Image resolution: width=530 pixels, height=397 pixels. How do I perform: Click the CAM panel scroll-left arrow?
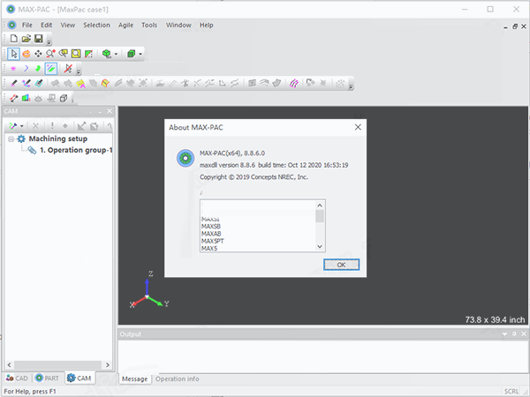(x=9, y=365)
